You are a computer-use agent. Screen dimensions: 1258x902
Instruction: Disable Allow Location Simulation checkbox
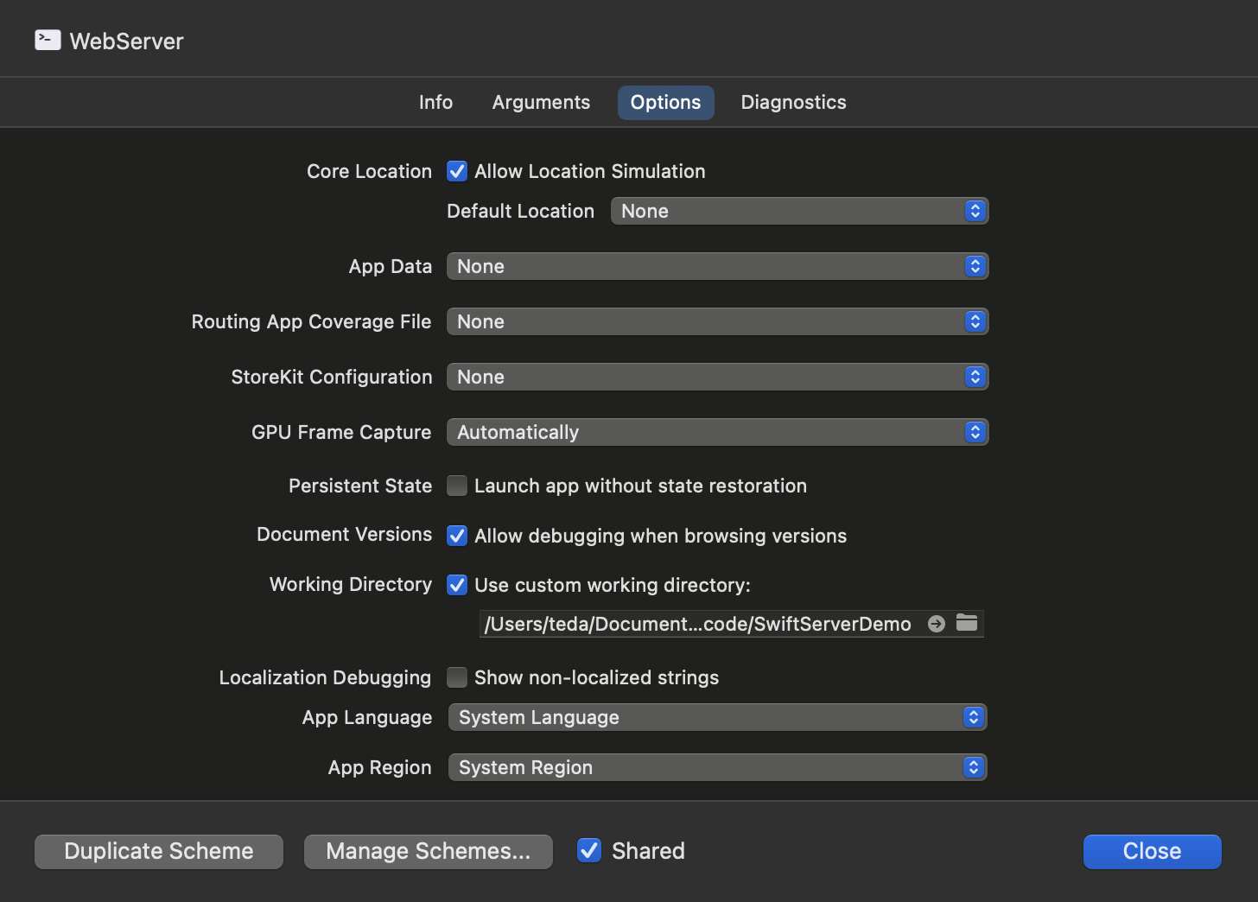[457, 171]
